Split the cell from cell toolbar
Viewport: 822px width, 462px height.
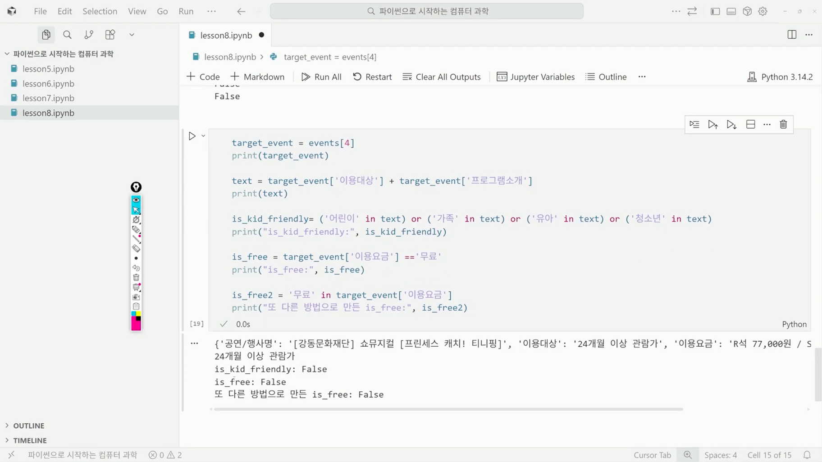(x=750, y=124)
